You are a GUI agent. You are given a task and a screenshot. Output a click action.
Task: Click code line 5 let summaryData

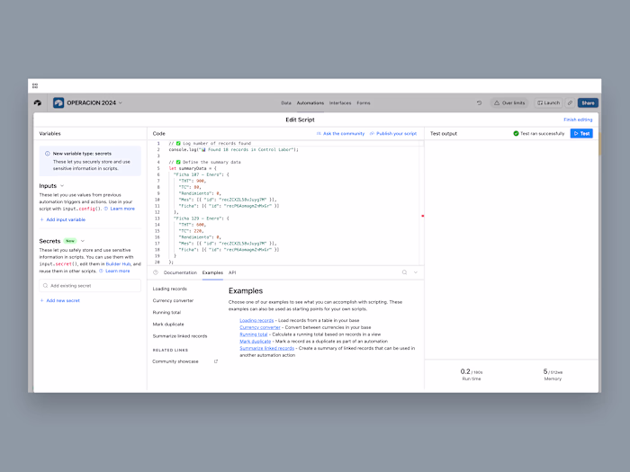[x=193, y=168]
